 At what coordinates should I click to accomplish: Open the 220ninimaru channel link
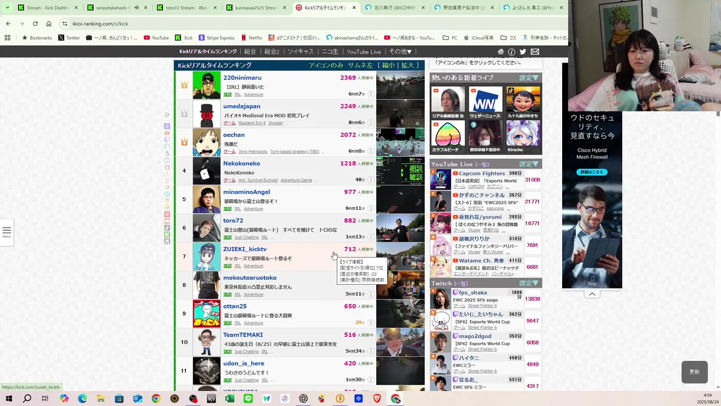click(x=242, y=78)
